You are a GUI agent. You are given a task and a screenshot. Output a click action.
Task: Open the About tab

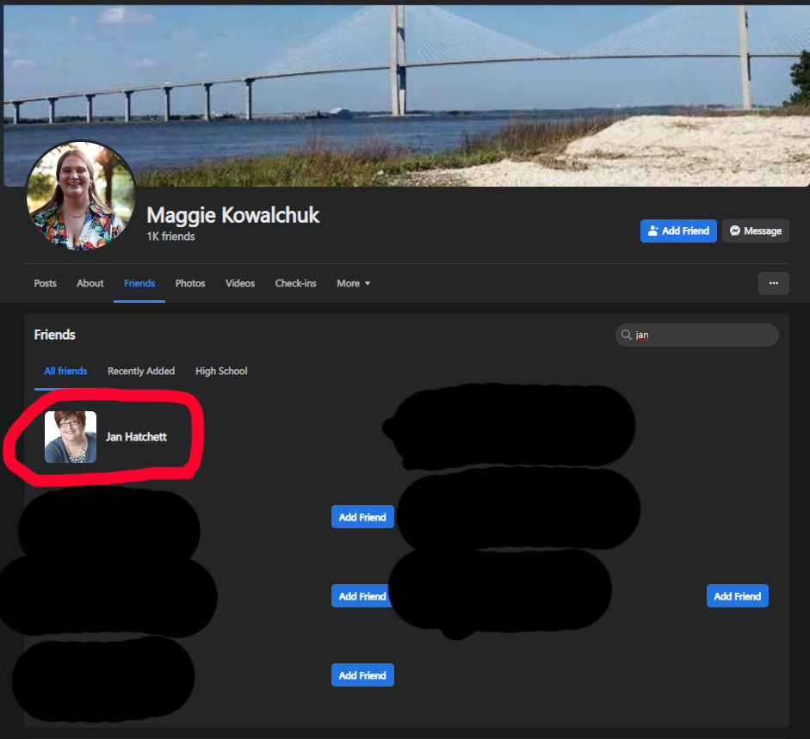(90, 283)
